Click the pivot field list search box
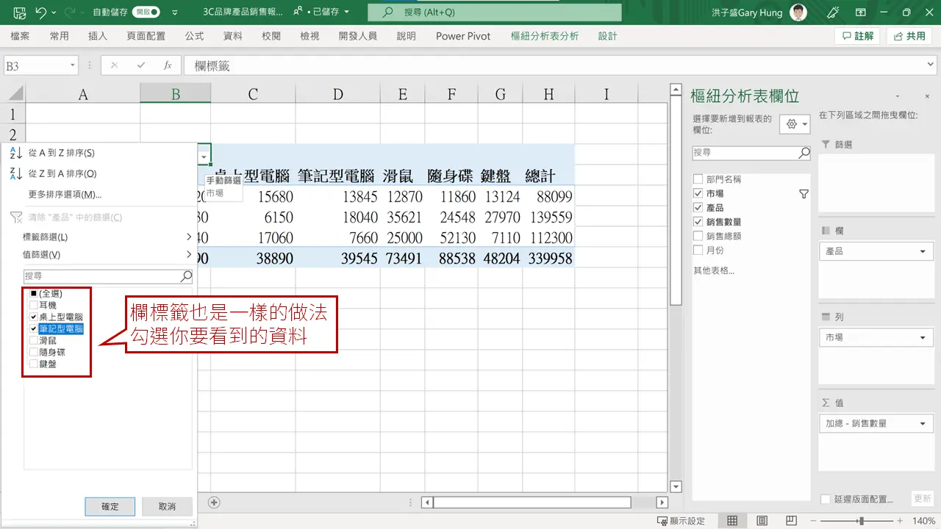This screenshot has height=529, width=941. click(751, 153)
